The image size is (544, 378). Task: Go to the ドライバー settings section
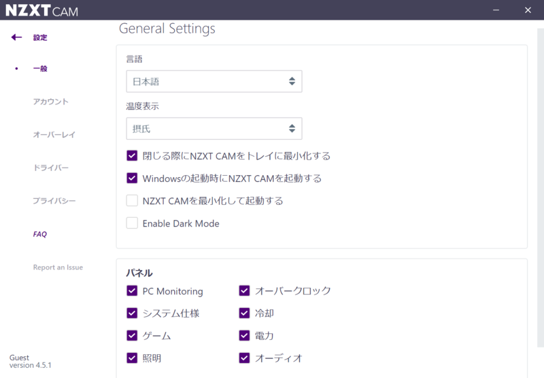click(x=51, y=168)
